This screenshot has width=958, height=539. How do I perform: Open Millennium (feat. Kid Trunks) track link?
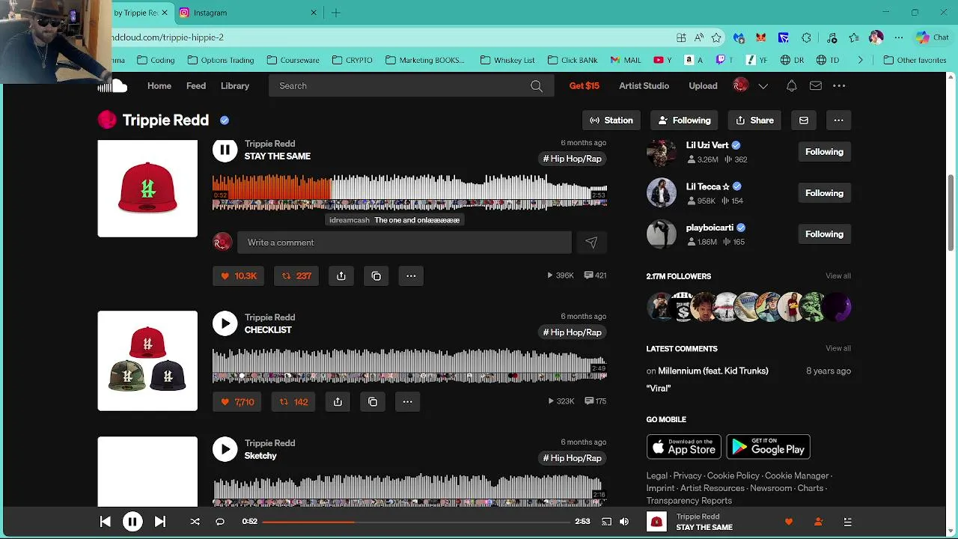pyautogui.click(x=713, y=371)
